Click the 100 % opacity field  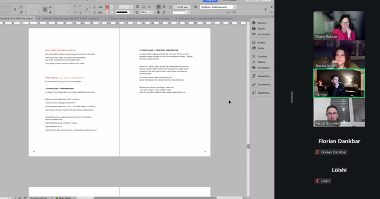pyautogui.click(x=145, y=12)
